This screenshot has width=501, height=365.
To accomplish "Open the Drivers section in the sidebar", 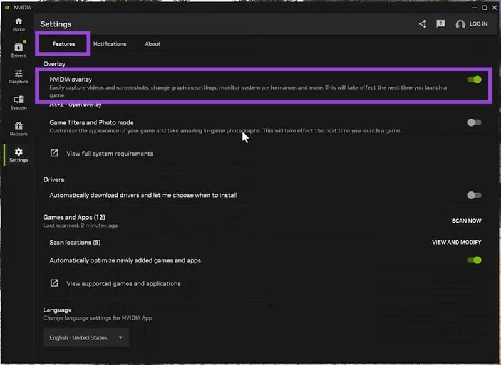I will click(18, 50).
